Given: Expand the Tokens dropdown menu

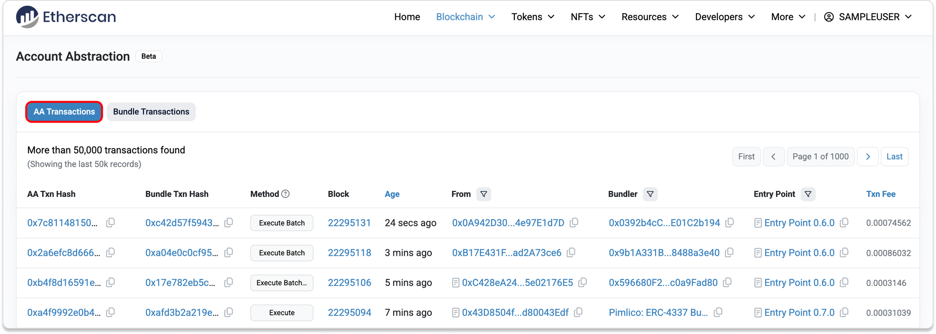Looking at the screenshot, I should click(x=533, y=17).
